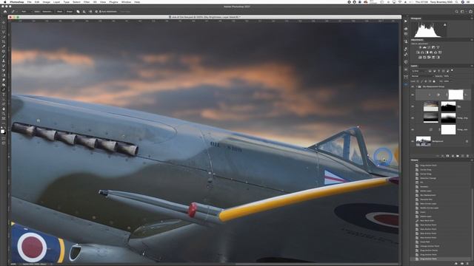The height and width of the screenshot is (266, 474).
Task: Open the Adjustments panel menu
Action: [x=472, y=40]
